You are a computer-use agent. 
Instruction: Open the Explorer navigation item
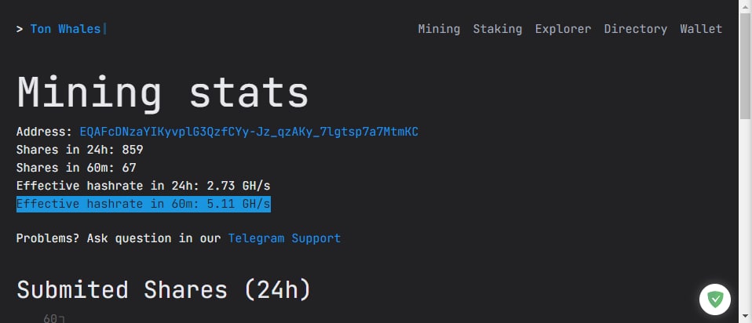point(563,29)
